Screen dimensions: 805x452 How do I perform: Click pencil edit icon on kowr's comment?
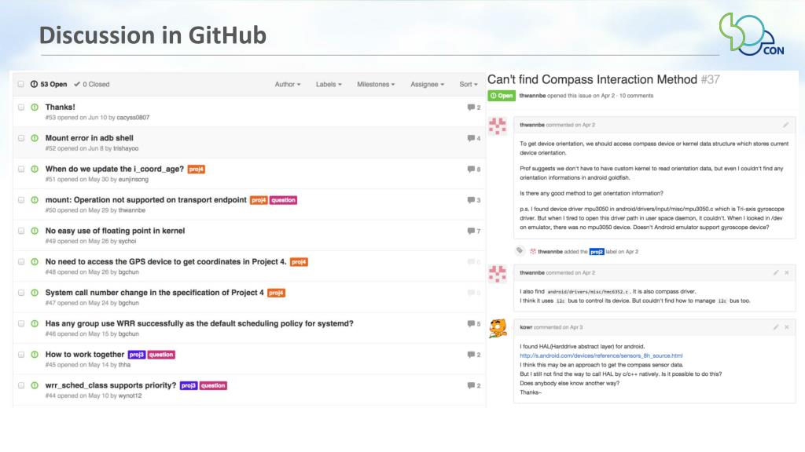click(776, 327)
